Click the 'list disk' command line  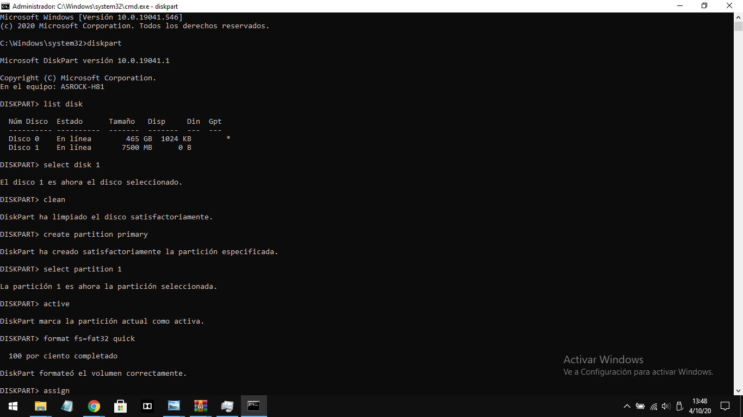click(x=41, y=104)
